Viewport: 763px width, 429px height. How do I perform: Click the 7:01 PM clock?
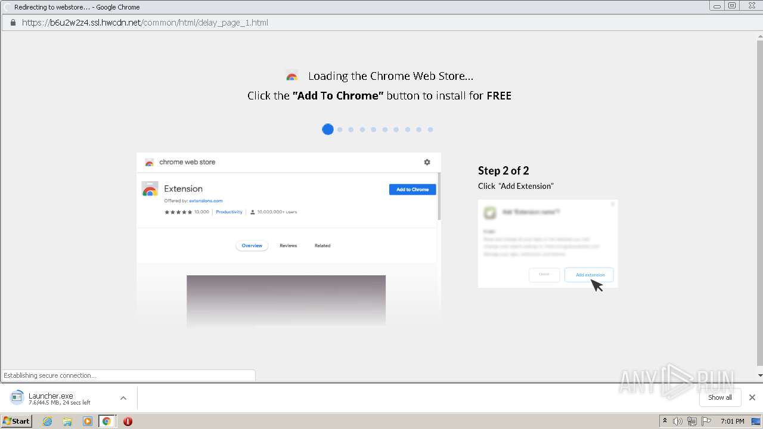point(733,421)
